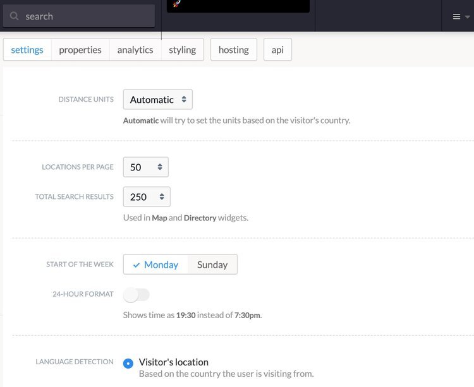Open the hosting section button
The height and width of the screenshot is (387, 474).
[x=234, y=49]
